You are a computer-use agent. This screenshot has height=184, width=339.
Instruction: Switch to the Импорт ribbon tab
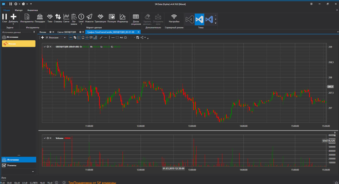coord(19,10)
